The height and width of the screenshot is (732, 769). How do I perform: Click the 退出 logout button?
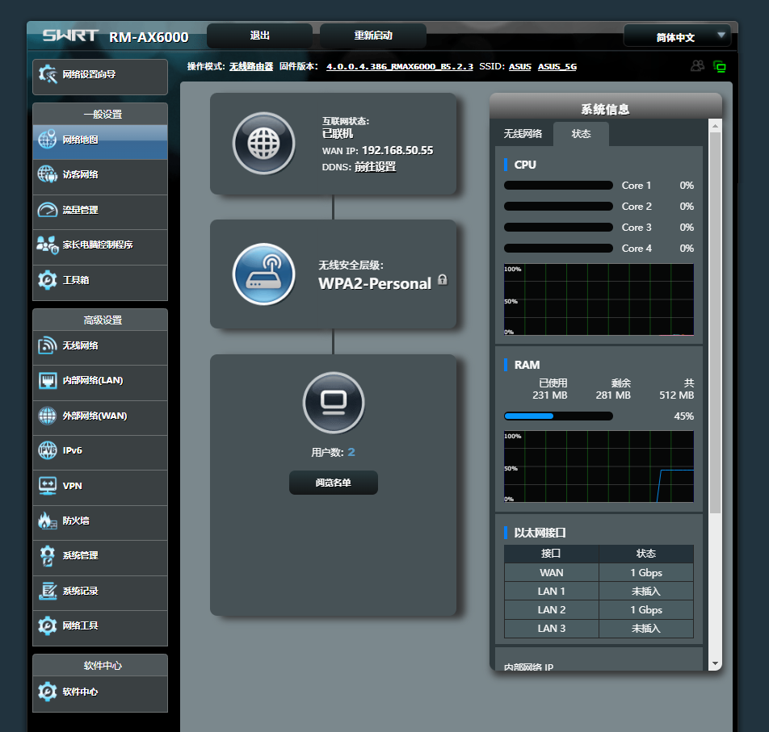coord(259,36)
